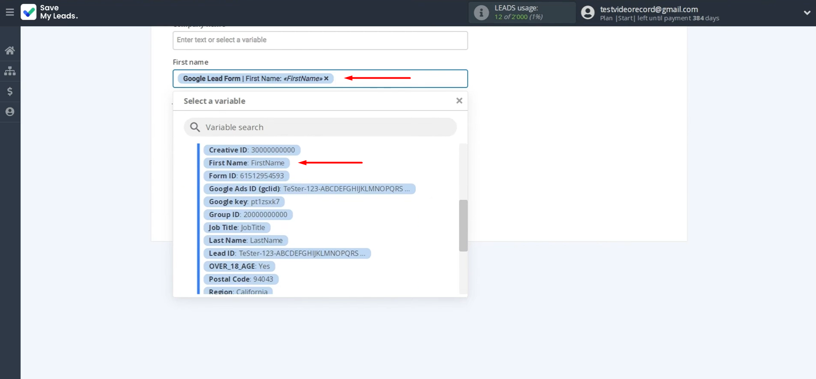The width and height of the screenshot is (816, 379).
Task: Click the Select a variable heading
Action: (214, 101)
